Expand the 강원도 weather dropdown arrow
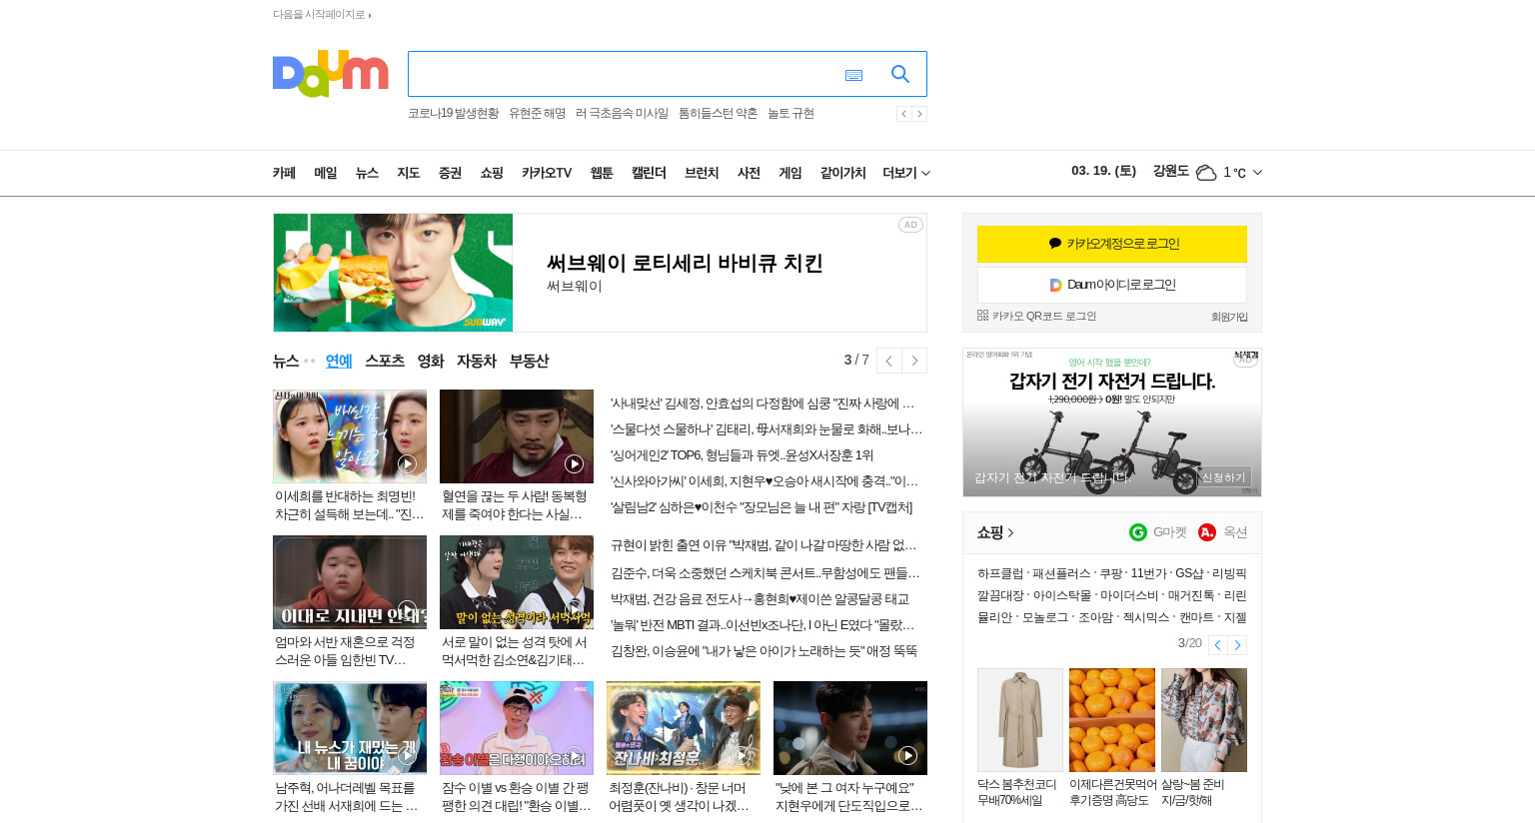This screenshot has height=823, width=1535. point(1257,173)
